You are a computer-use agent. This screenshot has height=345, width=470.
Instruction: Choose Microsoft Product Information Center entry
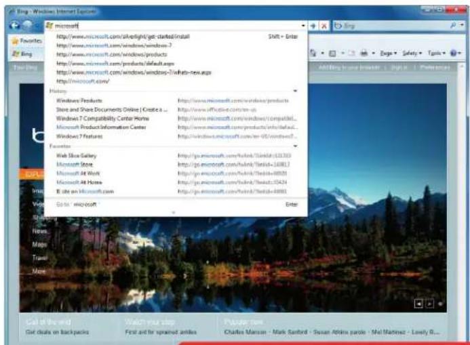(x=177, y=127)
